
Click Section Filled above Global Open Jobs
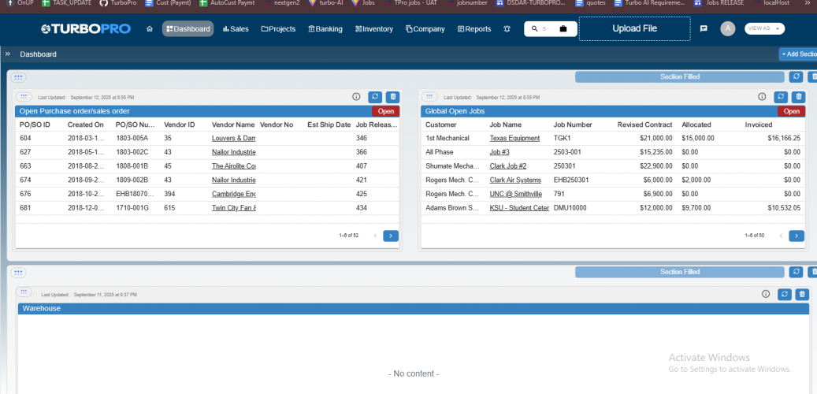pos(679,76)
